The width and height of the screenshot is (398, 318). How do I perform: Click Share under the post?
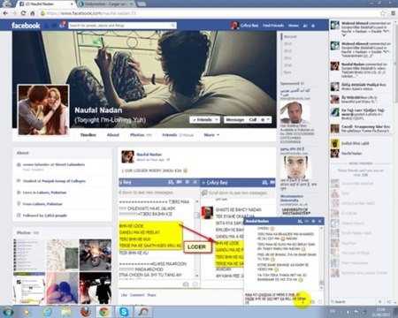pos(151,295)
